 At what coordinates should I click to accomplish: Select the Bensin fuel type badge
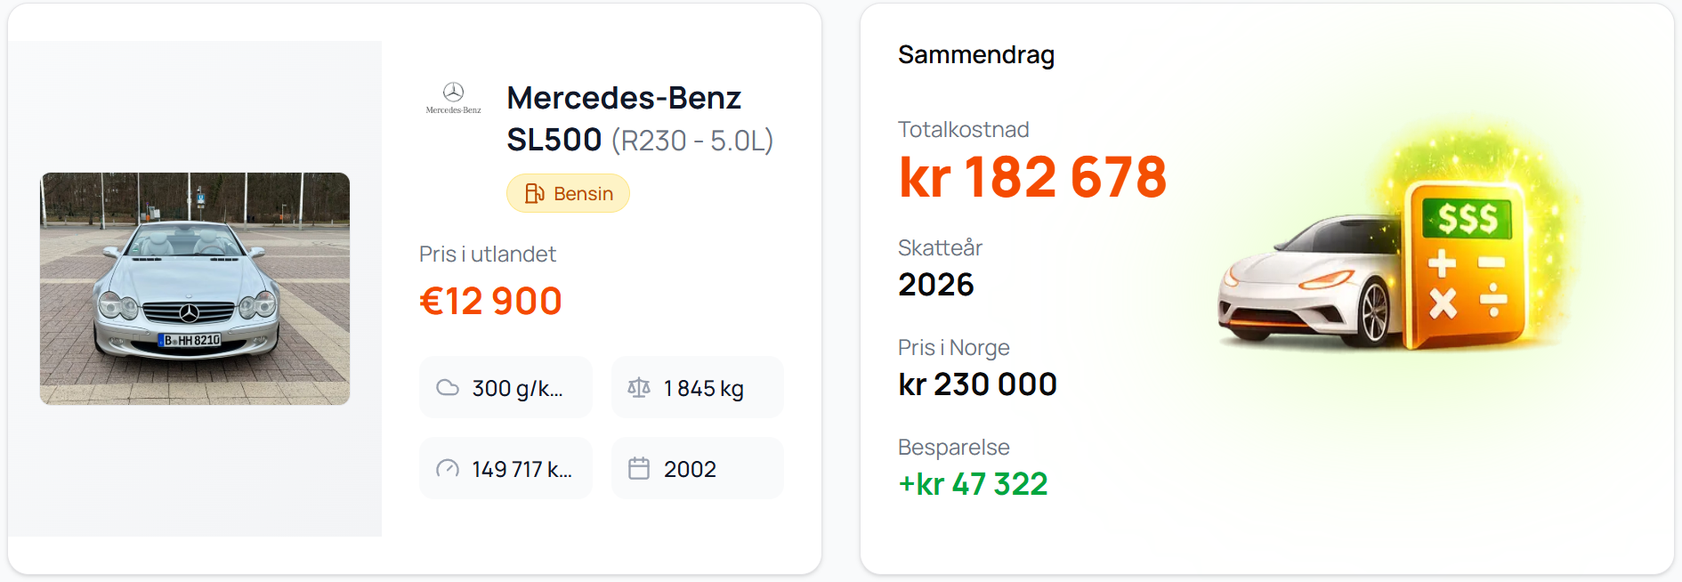click(568, 193)
